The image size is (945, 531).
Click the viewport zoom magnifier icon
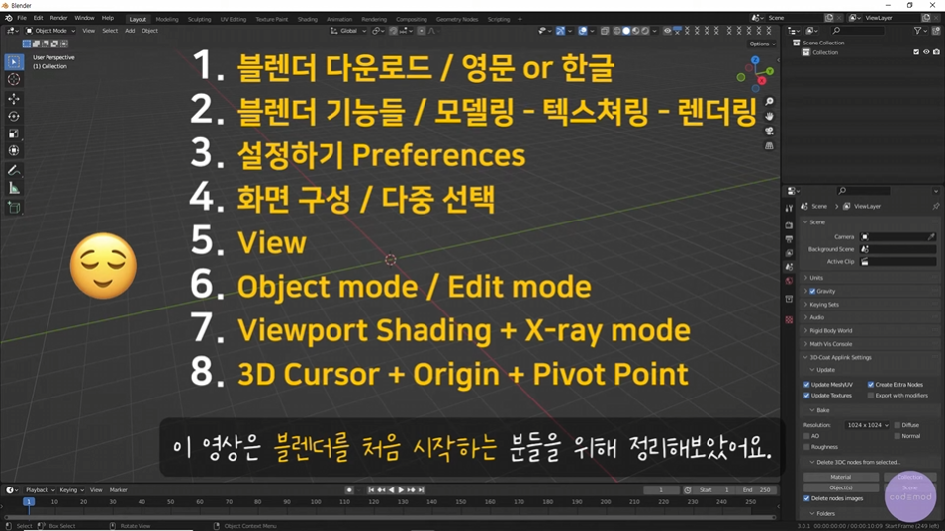[x=769, y=102]
